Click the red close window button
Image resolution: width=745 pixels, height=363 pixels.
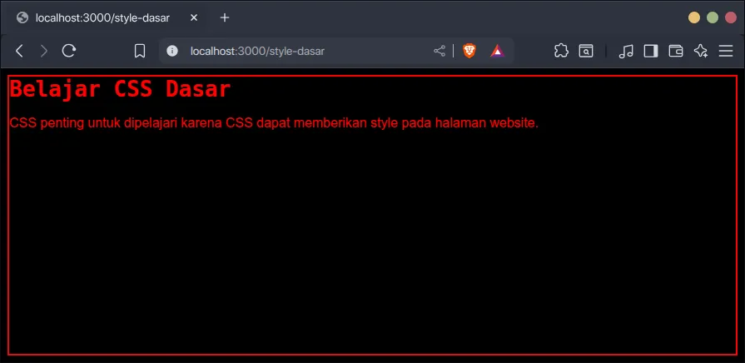[730, 17]
